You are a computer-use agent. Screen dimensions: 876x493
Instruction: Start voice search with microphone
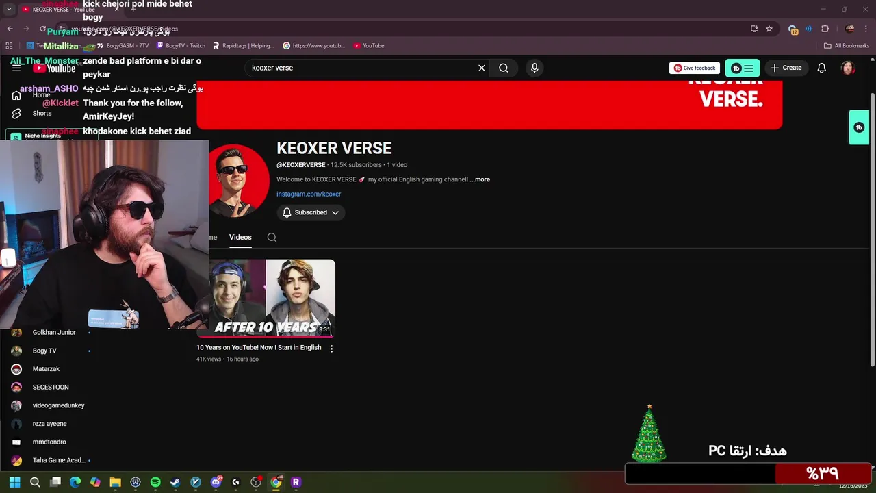tap(534, 68)
